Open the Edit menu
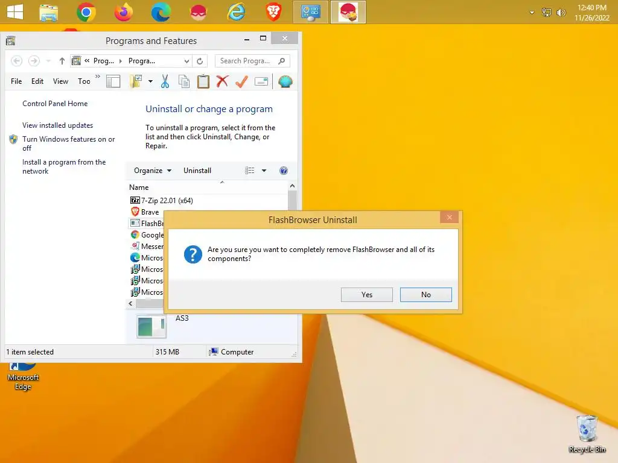This screenshot has width=618, height=463. click(37, 81)
